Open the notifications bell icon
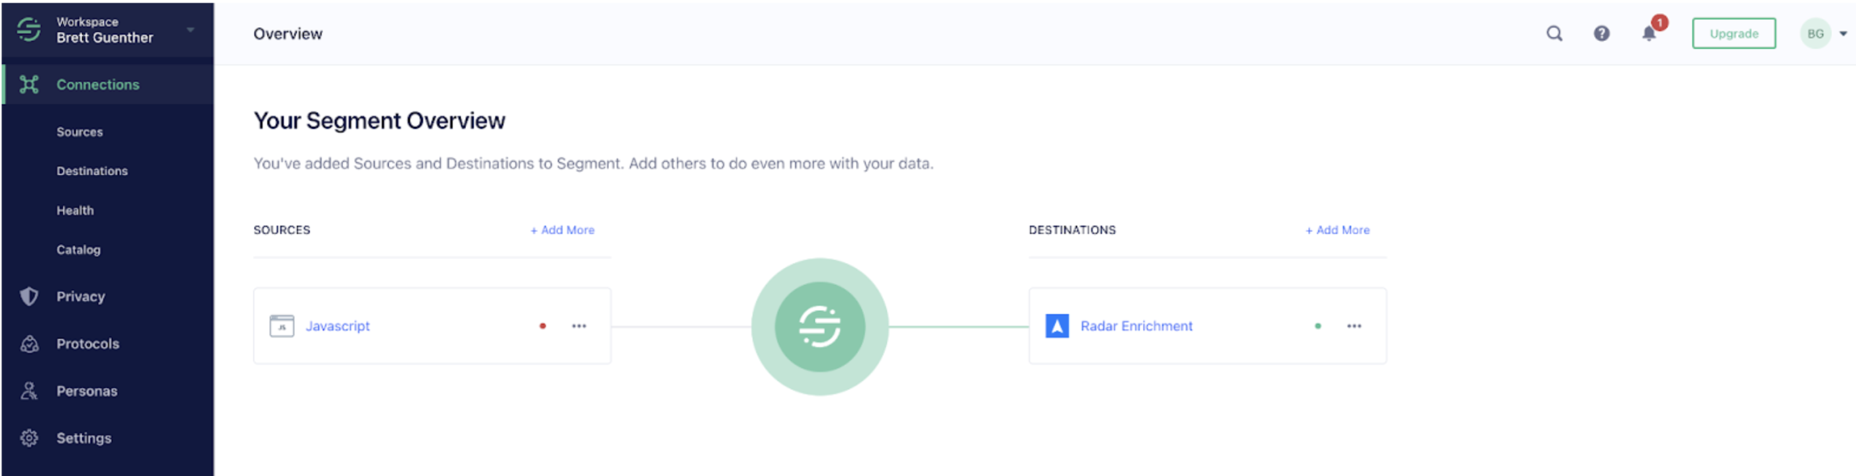This screenshot has width=1856, height=476. pos(1649,34)
